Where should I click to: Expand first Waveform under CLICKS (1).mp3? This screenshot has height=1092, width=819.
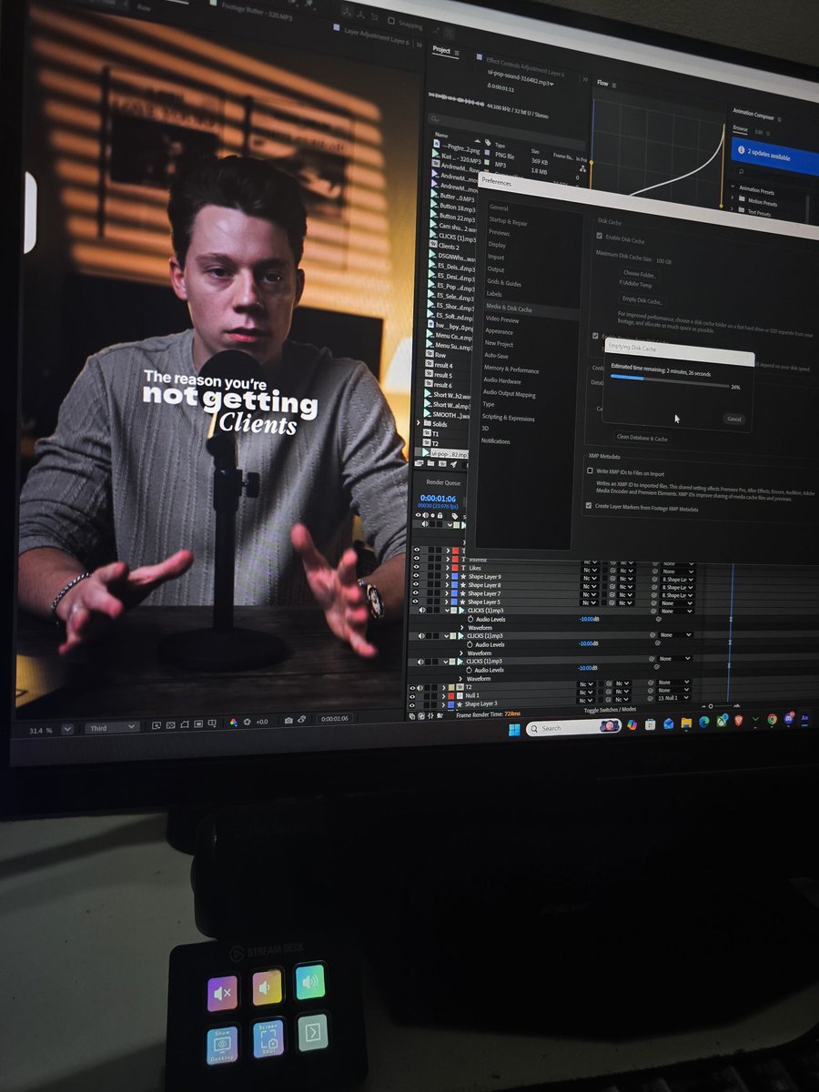461,628
